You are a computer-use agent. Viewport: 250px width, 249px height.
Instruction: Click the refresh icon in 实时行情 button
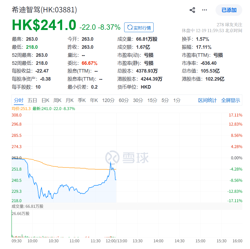click(x=130, y=27)
